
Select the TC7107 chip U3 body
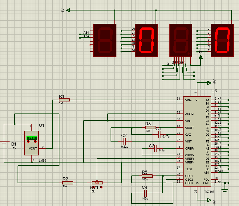pyautogui.click(x=197, y=141)
